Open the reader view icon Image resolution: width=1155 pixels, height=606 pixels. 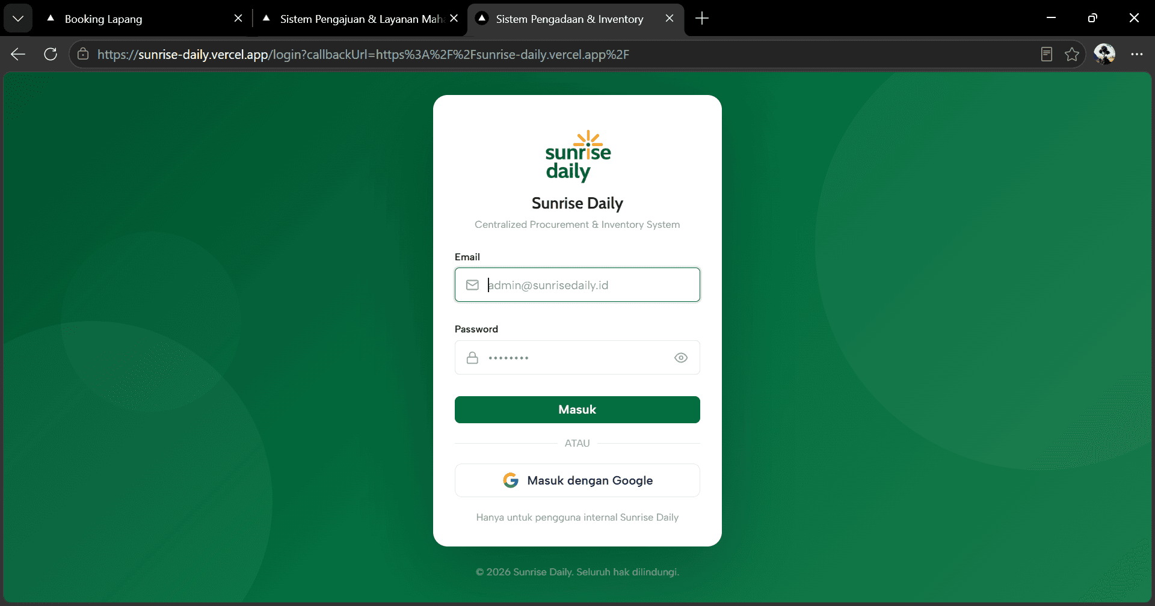coord(1047,54)
